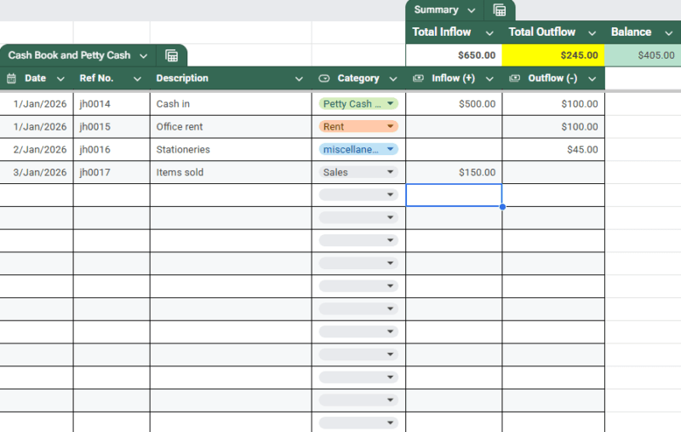Click the currency icon in Inflow (+) header
Screen dimensions: 681x432
418,78
